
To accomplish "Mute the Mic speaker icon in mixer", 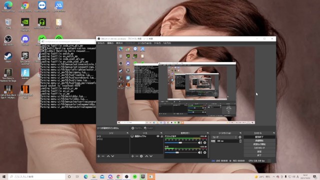I will (200, 152).
